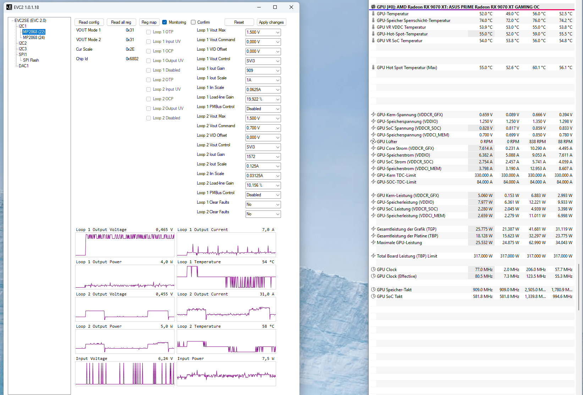Click lightning icon beside GPU Core Strom
The image size is (583, 395).
(x=373, y=148)
